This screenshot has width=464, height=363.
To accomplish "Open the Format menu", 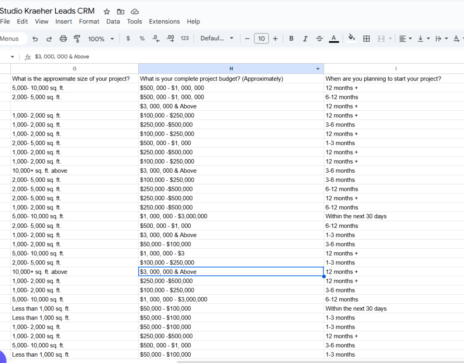I will coord(89,22).
